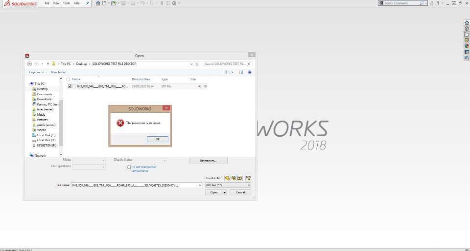This screenshot has height=251, width=470.
Task: Click the Rebuild traffic light icon
Action: 162,3
